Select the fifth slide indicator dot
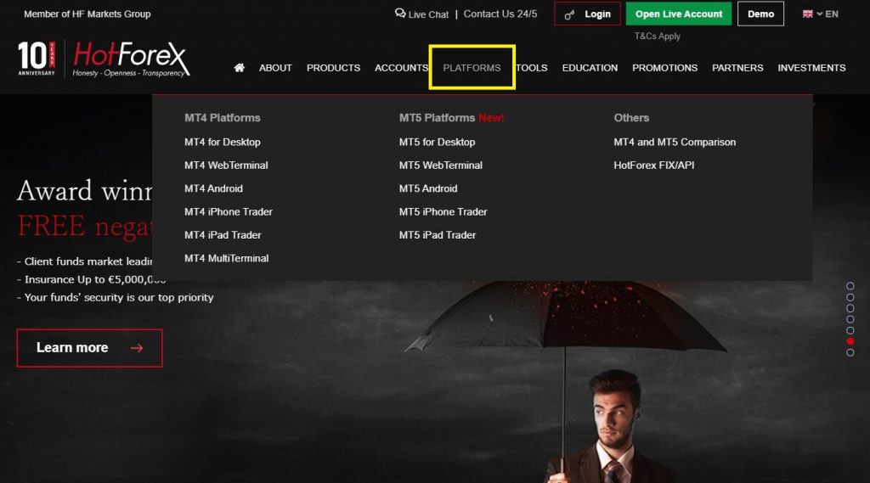The height and width of the screenshot is (483, 870). click(x=850, y=330)
